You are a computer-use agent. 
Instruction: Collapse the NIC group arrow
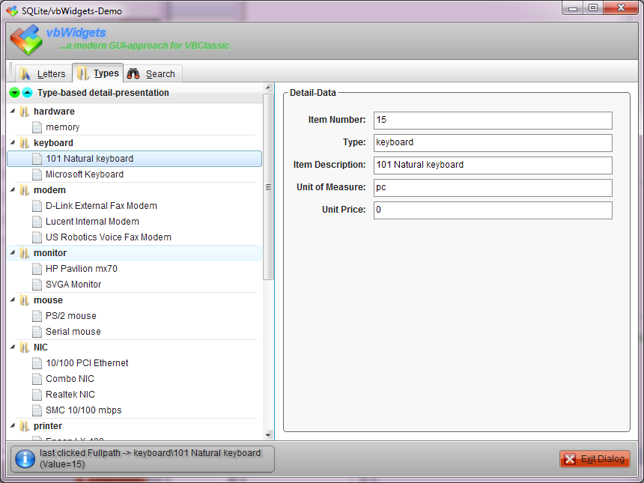point(13,347)
